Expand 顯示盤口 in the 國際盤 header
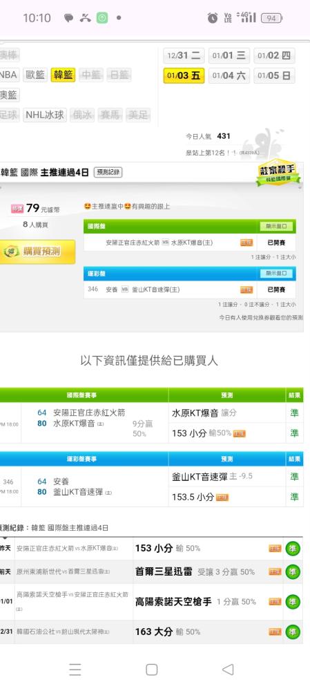Screen dimensions: 310x691 pyautogui.click(x=277, y=226)
